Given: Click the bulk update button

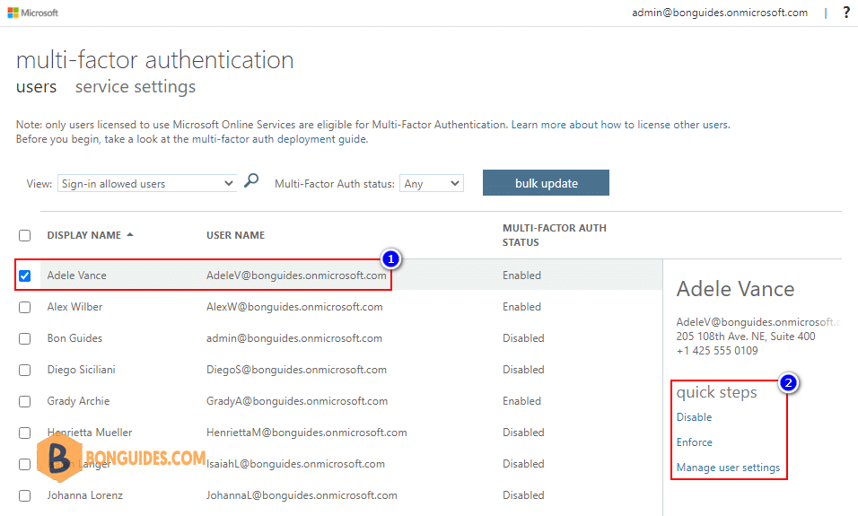Looking at the screenshot, I should pos(546,183).
